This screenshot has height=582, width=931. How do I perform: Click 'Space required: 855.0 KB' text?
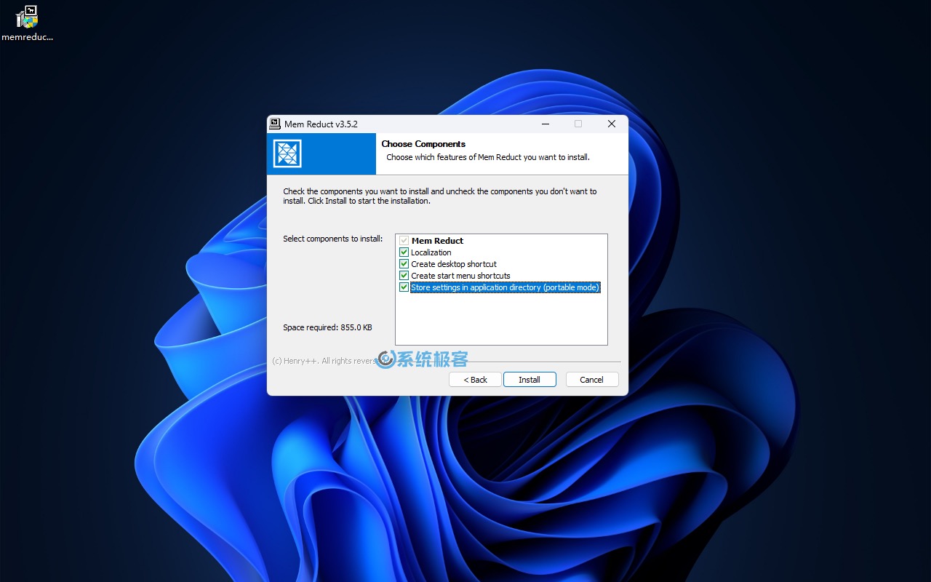(327, 327)
